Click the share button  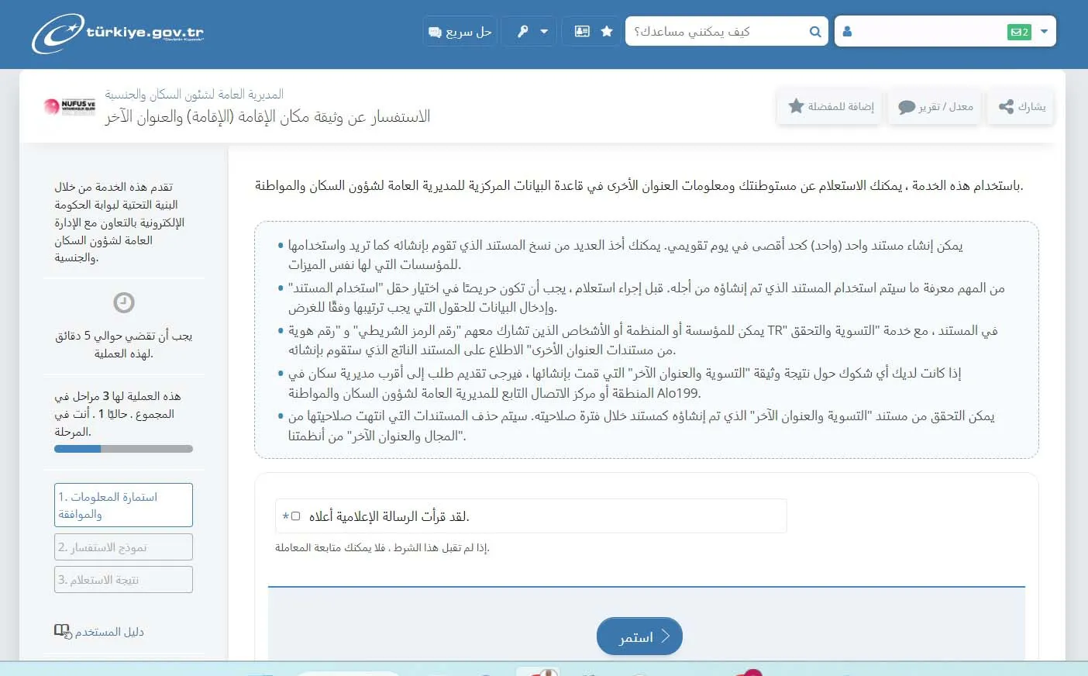click(x=1021, y=107)
